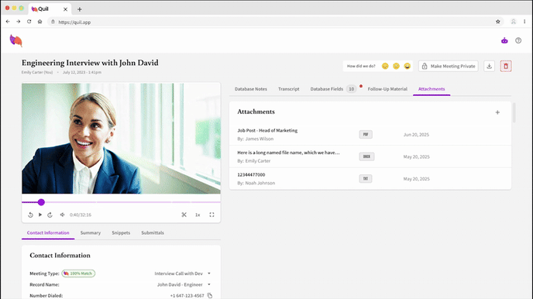Click By: James Wilson text

[x=256, y=139]
